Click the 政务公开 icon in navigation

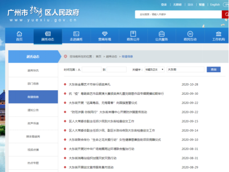click(x=133, y=34)
